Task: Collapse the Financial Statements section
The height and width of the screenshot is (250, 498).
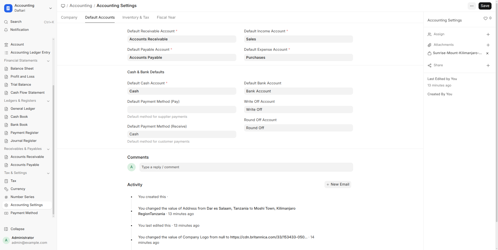Action: pos(48,61)
